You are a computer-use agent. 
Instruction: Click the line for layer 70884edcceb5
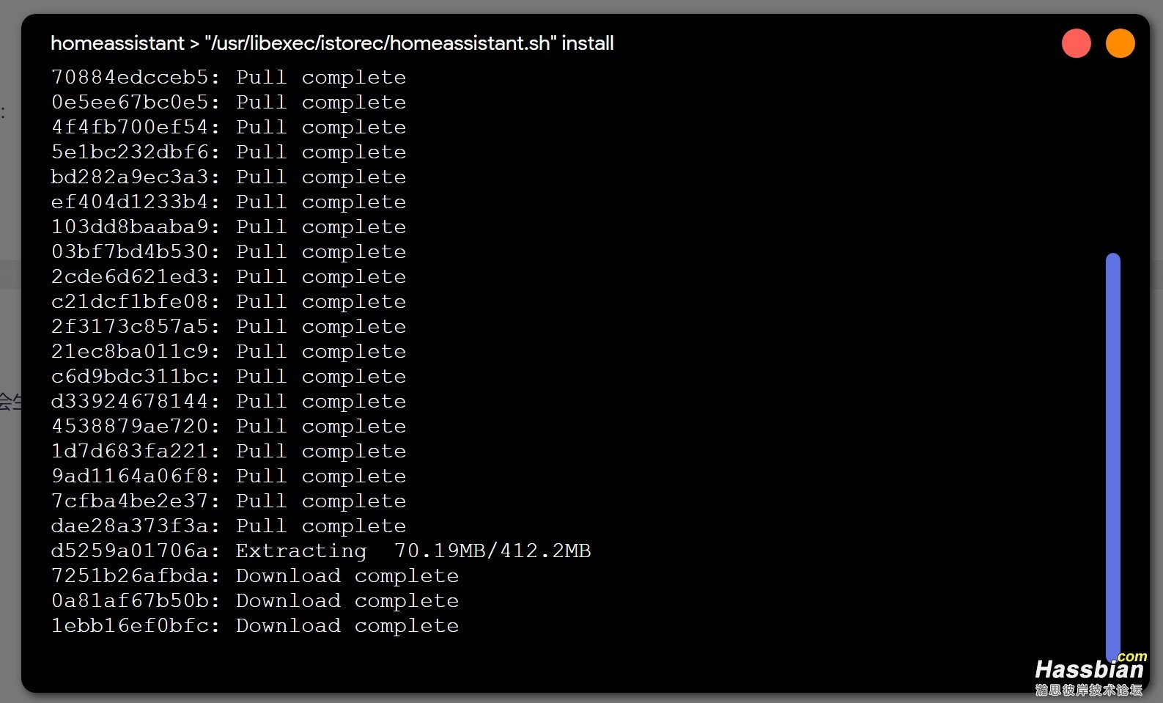coord(229,77)
